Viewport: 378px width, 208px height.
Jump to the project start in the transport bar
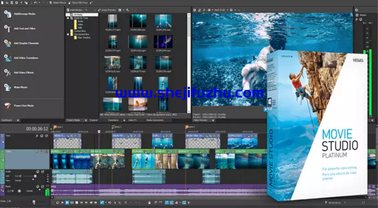(x=82, y=203)
